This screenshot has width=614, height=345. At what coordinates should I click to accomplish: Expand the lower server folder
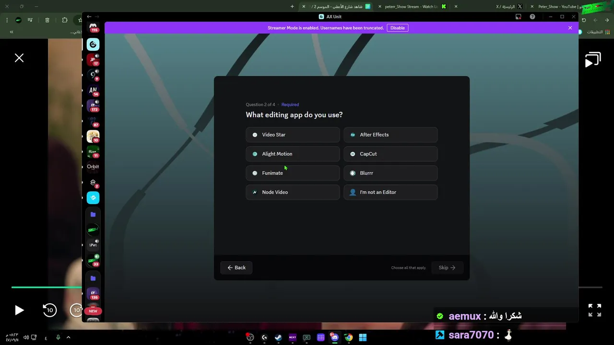(x=93, y=278)
